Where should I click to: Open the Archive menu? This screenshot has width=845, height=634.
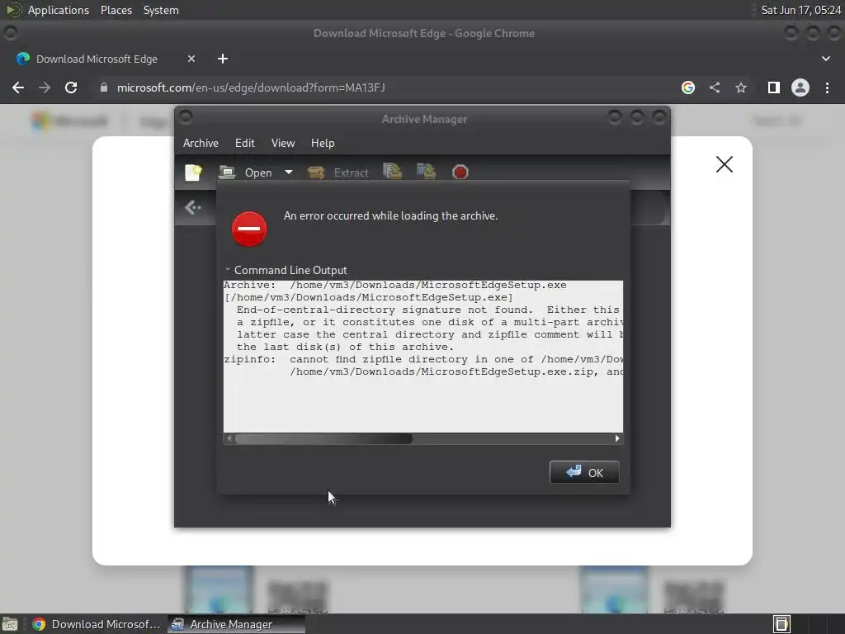(201, 143)
